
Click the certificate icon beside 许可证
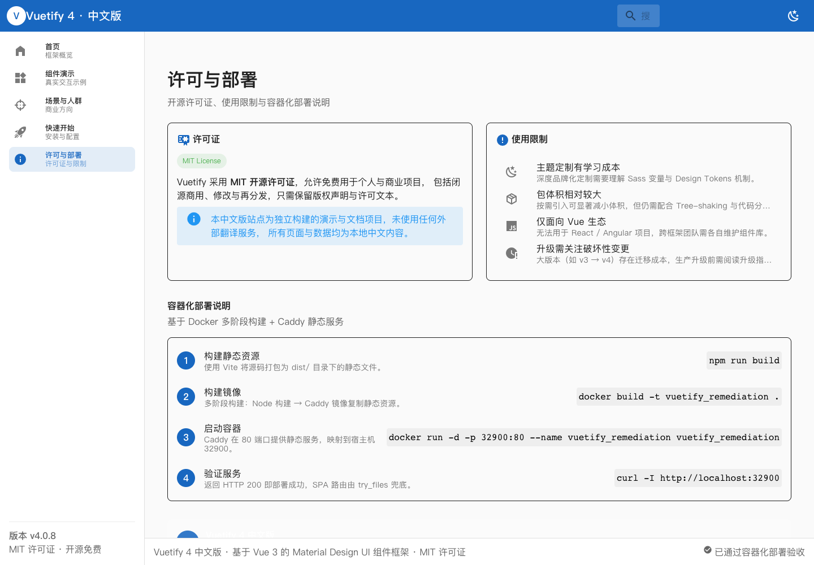[183, 140]
